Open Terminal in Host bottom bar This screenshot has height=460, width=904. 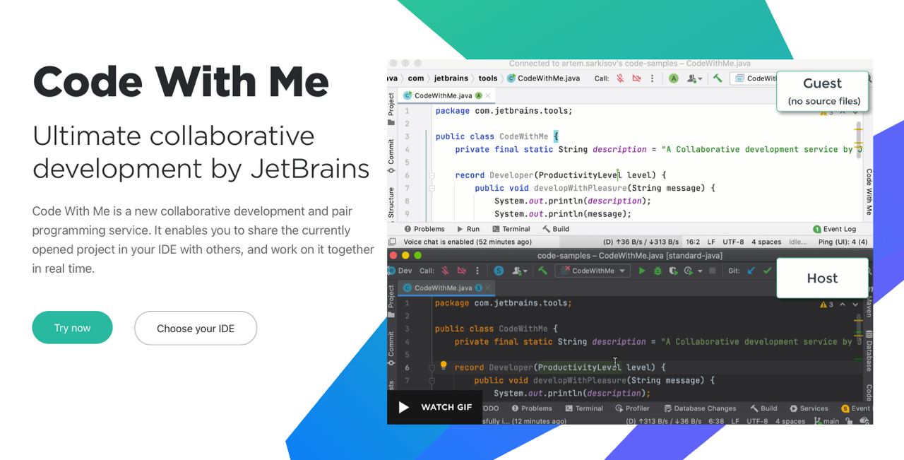point(584,408)
